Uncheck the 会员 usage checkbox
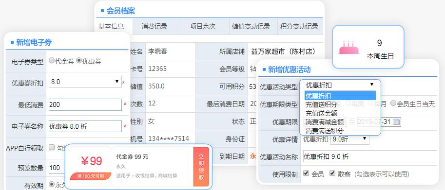 coord(306,173)
